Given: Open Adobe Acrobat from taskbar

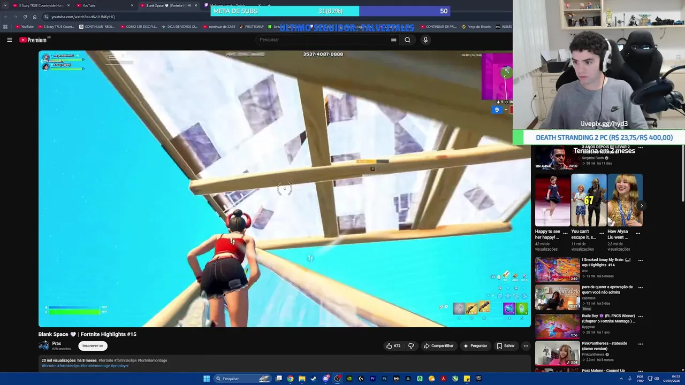Looking at the screenshot, I should (x=443, y=379).
